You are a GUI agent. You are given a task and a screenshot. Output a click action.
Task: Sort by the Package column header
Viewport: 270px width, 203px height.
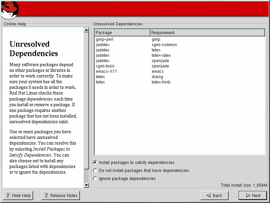point(122,32)
